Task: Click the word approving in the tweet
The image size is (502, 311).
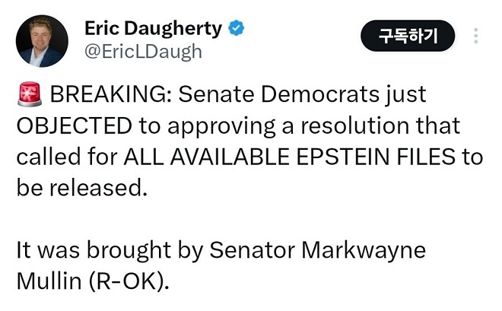Action: (x=221, y=127)
